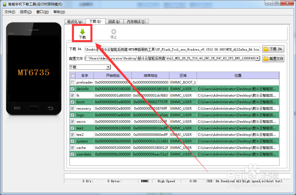Switch to the 回读(R) tab
Image resolution: width=296 pixels, height=195 pixels.
click(x=114, y=22)
